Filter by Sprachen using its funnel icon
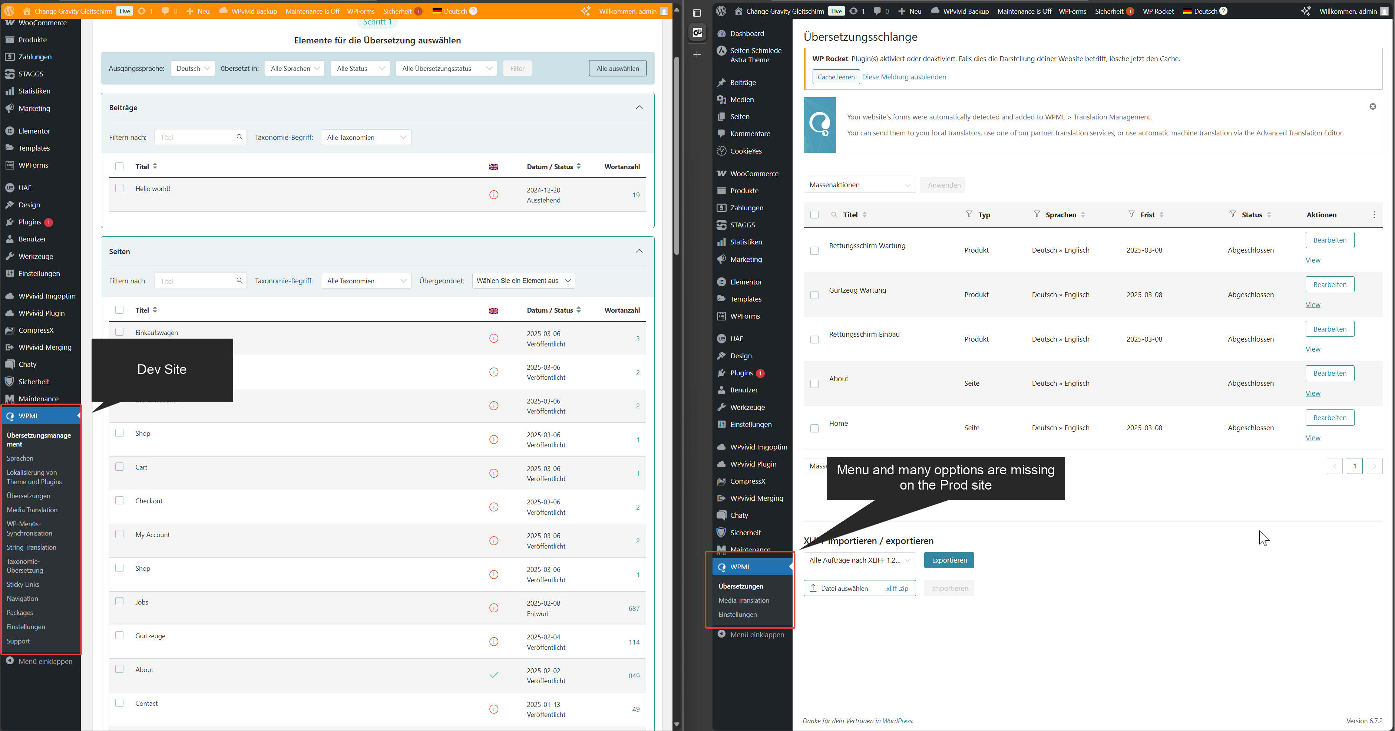Image resolution: width=1395 pixels, height=731 pixels. 1037,214
